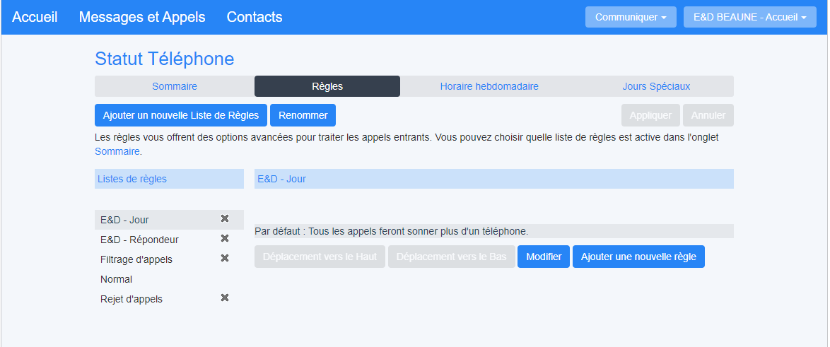Delete the Rejet d'appels rule list
Screen dimensions: 830x347
coord(225,298)
